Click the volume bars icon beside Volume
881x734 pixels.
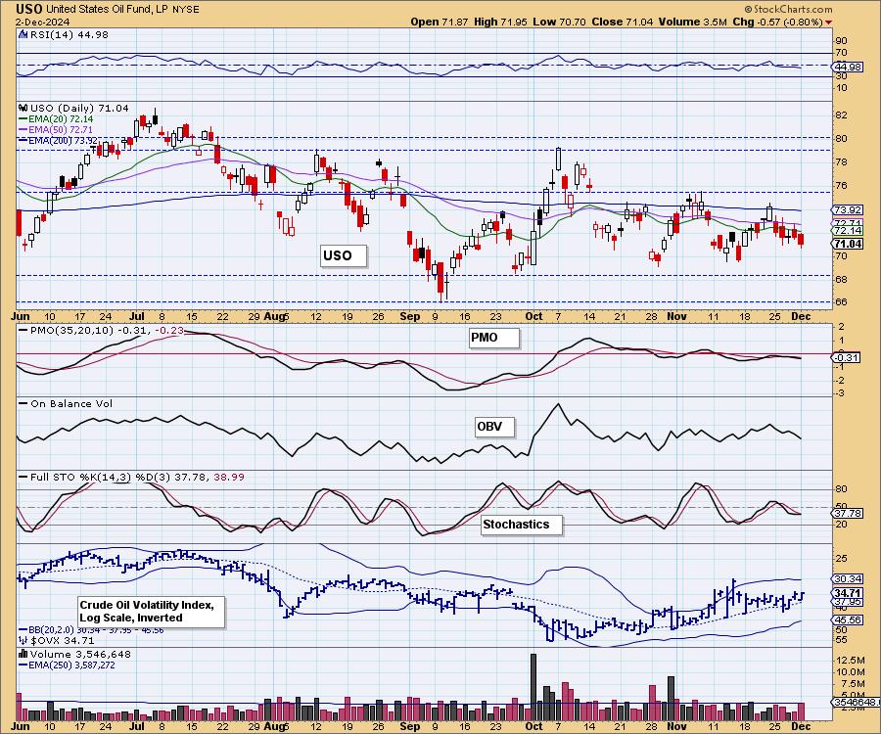[23, 654]
